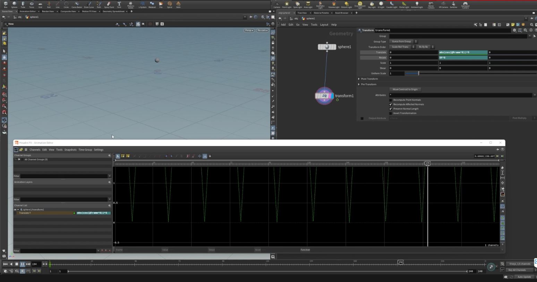537x282 pixels.
Task: Toggle Invert Transformation checkbox
Action: [x=391, y=113]
